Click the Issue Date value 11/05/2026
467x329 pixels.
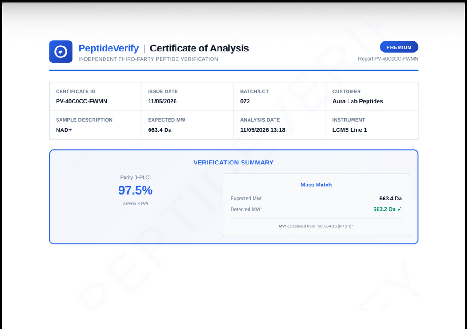pos(162,101)
